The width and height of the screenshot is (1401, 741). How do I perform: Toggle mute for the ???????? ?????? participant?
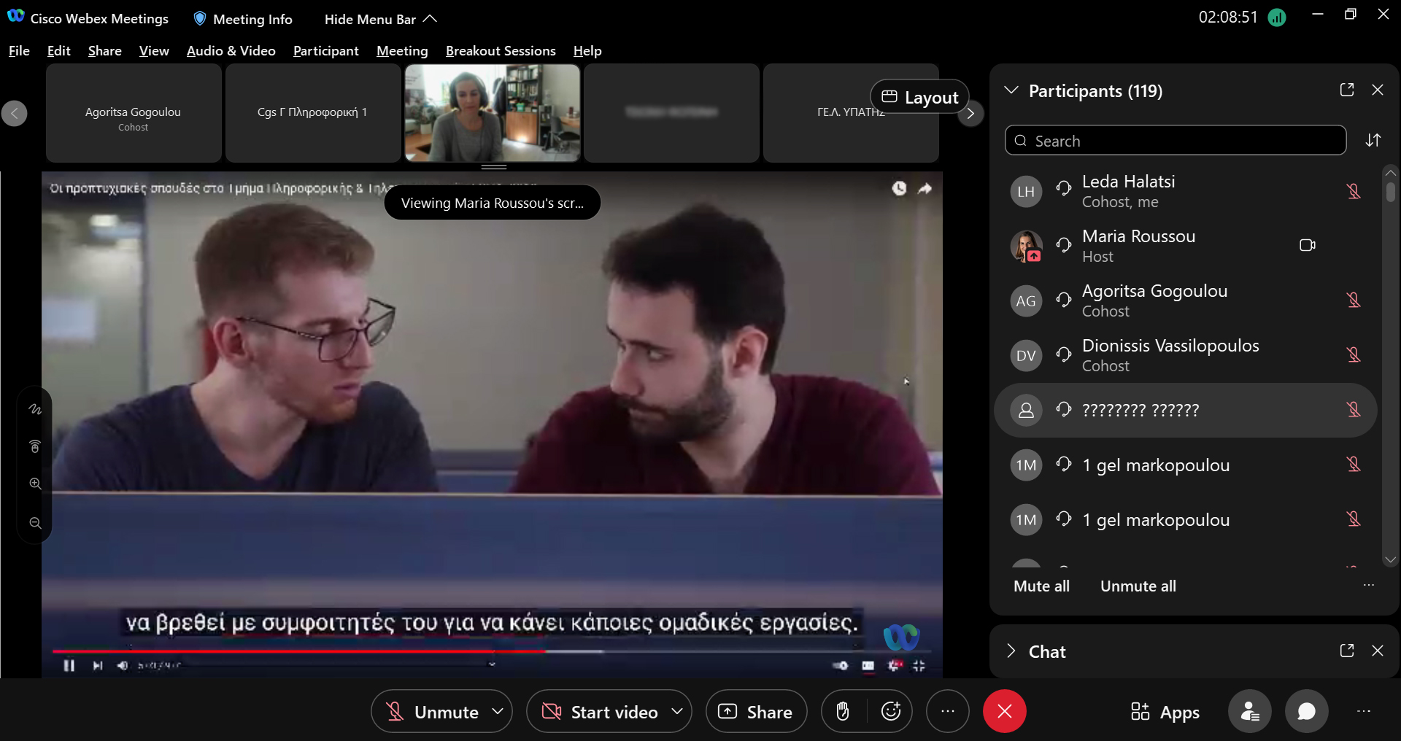pyautogui.click(x=1354, y=410)
